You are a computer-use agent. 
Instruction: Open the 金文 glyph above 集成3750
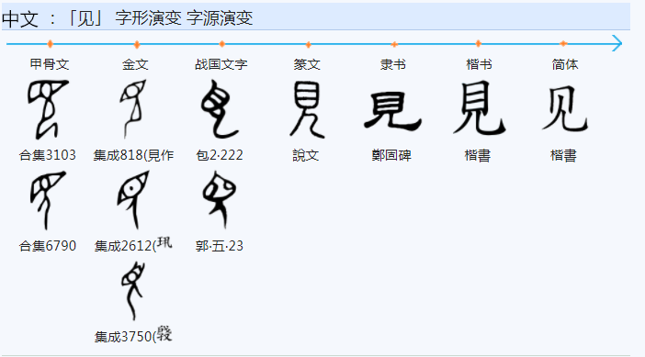click(133, 291)
